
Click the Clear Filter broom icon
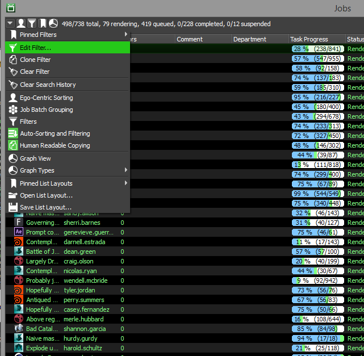[x=13, y=72]
